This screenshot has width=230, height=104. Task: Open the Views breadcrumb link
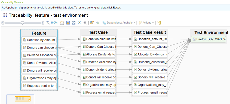4,2
